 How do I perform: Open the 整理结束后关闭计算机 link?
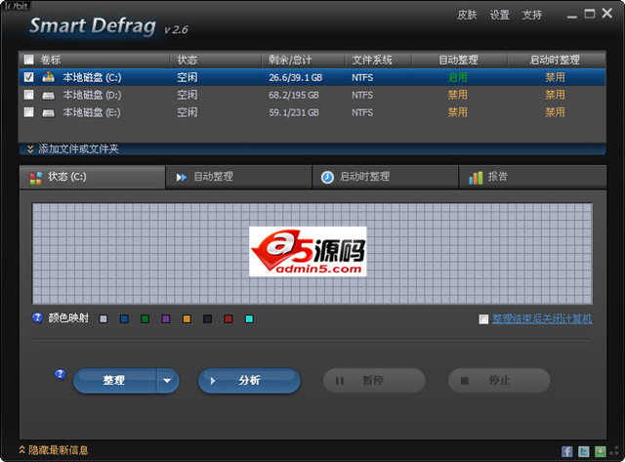542,318
